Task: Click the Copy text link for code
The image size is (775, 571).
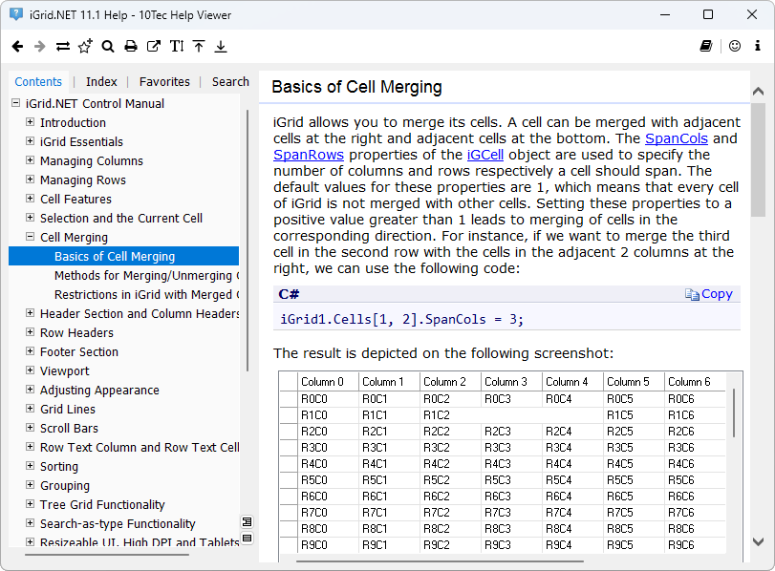Action: coord(717,294)
